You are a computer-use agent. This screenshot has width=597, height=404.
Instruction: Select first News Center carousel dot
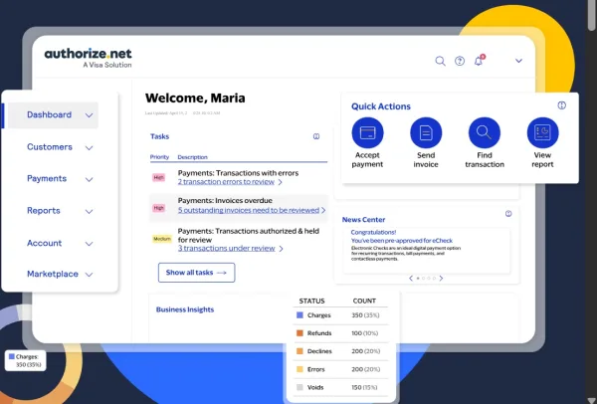point(418,279)
